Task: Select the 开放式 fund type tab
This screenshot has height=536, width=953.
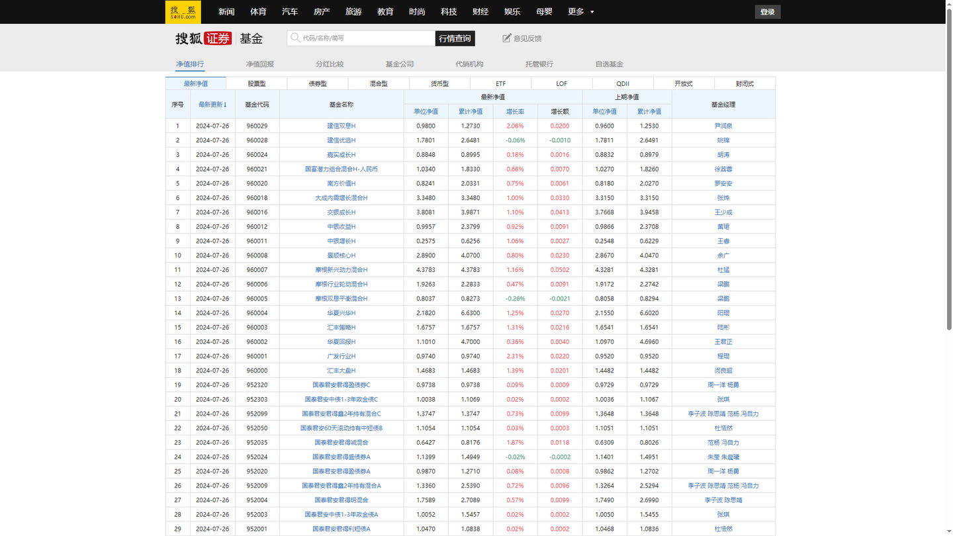Action: pos(684,83)
